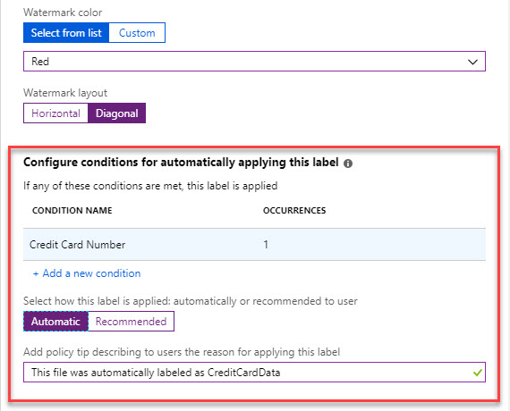Choose Select from list color option
This screenshot has height=411, width=510.
(66, 32)
